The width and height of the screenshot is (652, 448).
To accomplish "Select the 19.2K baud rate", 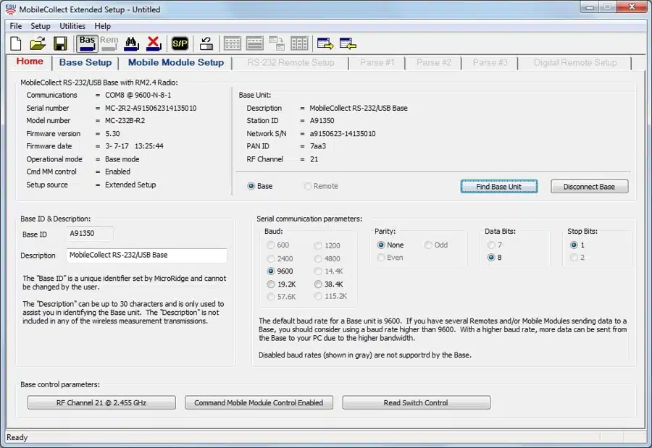I will 272,284.
